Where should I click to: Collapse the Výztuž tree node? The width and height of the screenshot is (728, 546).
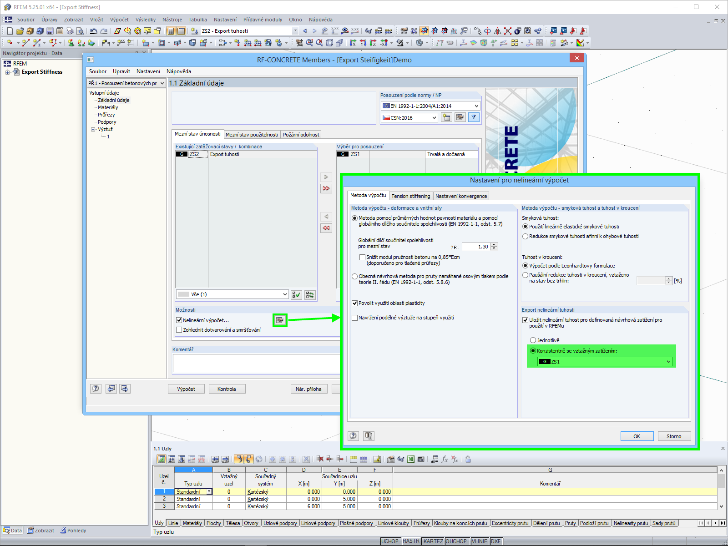click(93, 129)
